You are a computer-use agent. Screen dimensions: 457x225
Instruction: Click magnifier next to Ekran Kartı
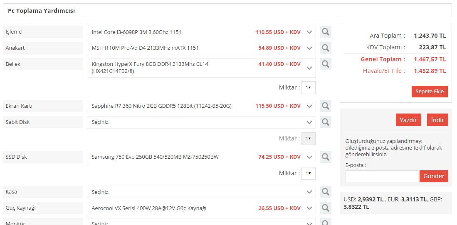[x=325, y=106]
